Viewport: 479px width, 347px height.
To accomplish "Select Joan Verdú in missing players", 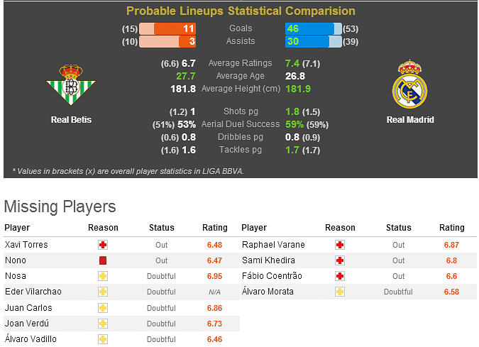I will point(26,324).
